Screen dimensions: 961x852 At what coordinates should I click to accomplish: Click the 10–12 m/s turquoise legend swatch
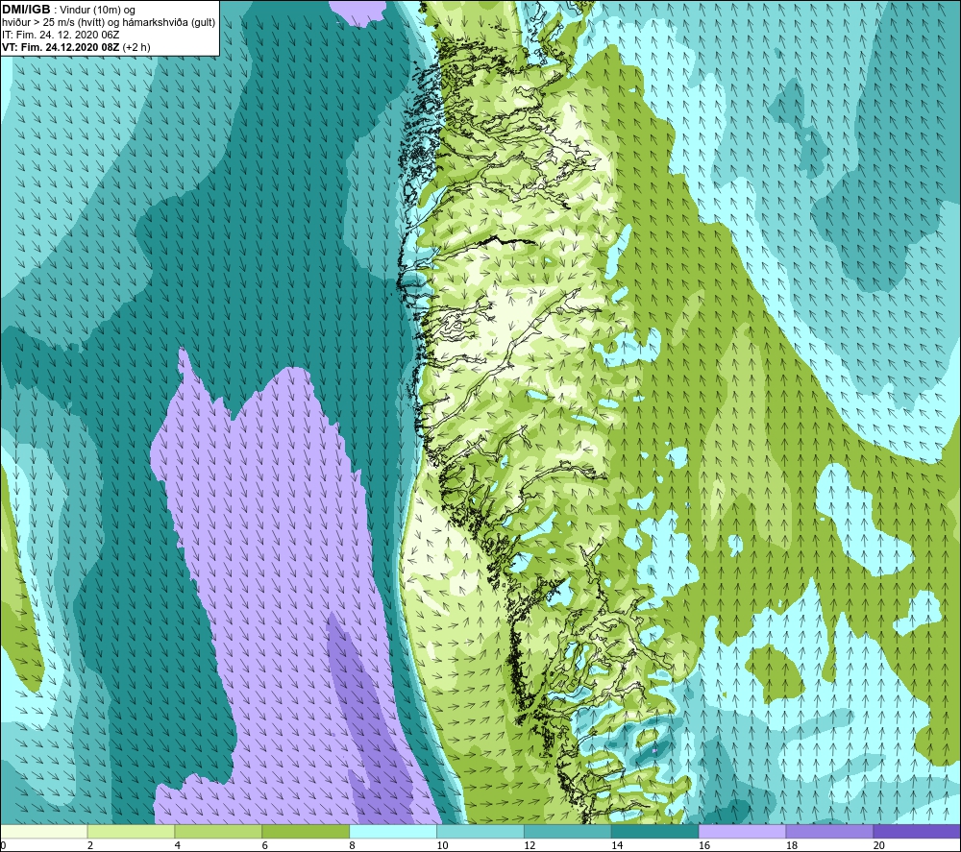click(x=480, y=832)
